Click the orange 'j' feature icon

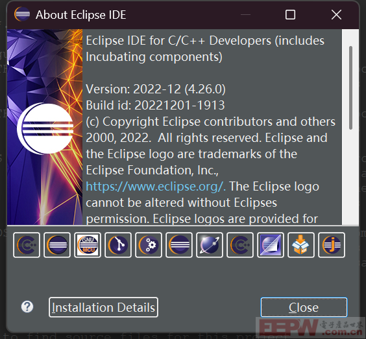[332, 245]
